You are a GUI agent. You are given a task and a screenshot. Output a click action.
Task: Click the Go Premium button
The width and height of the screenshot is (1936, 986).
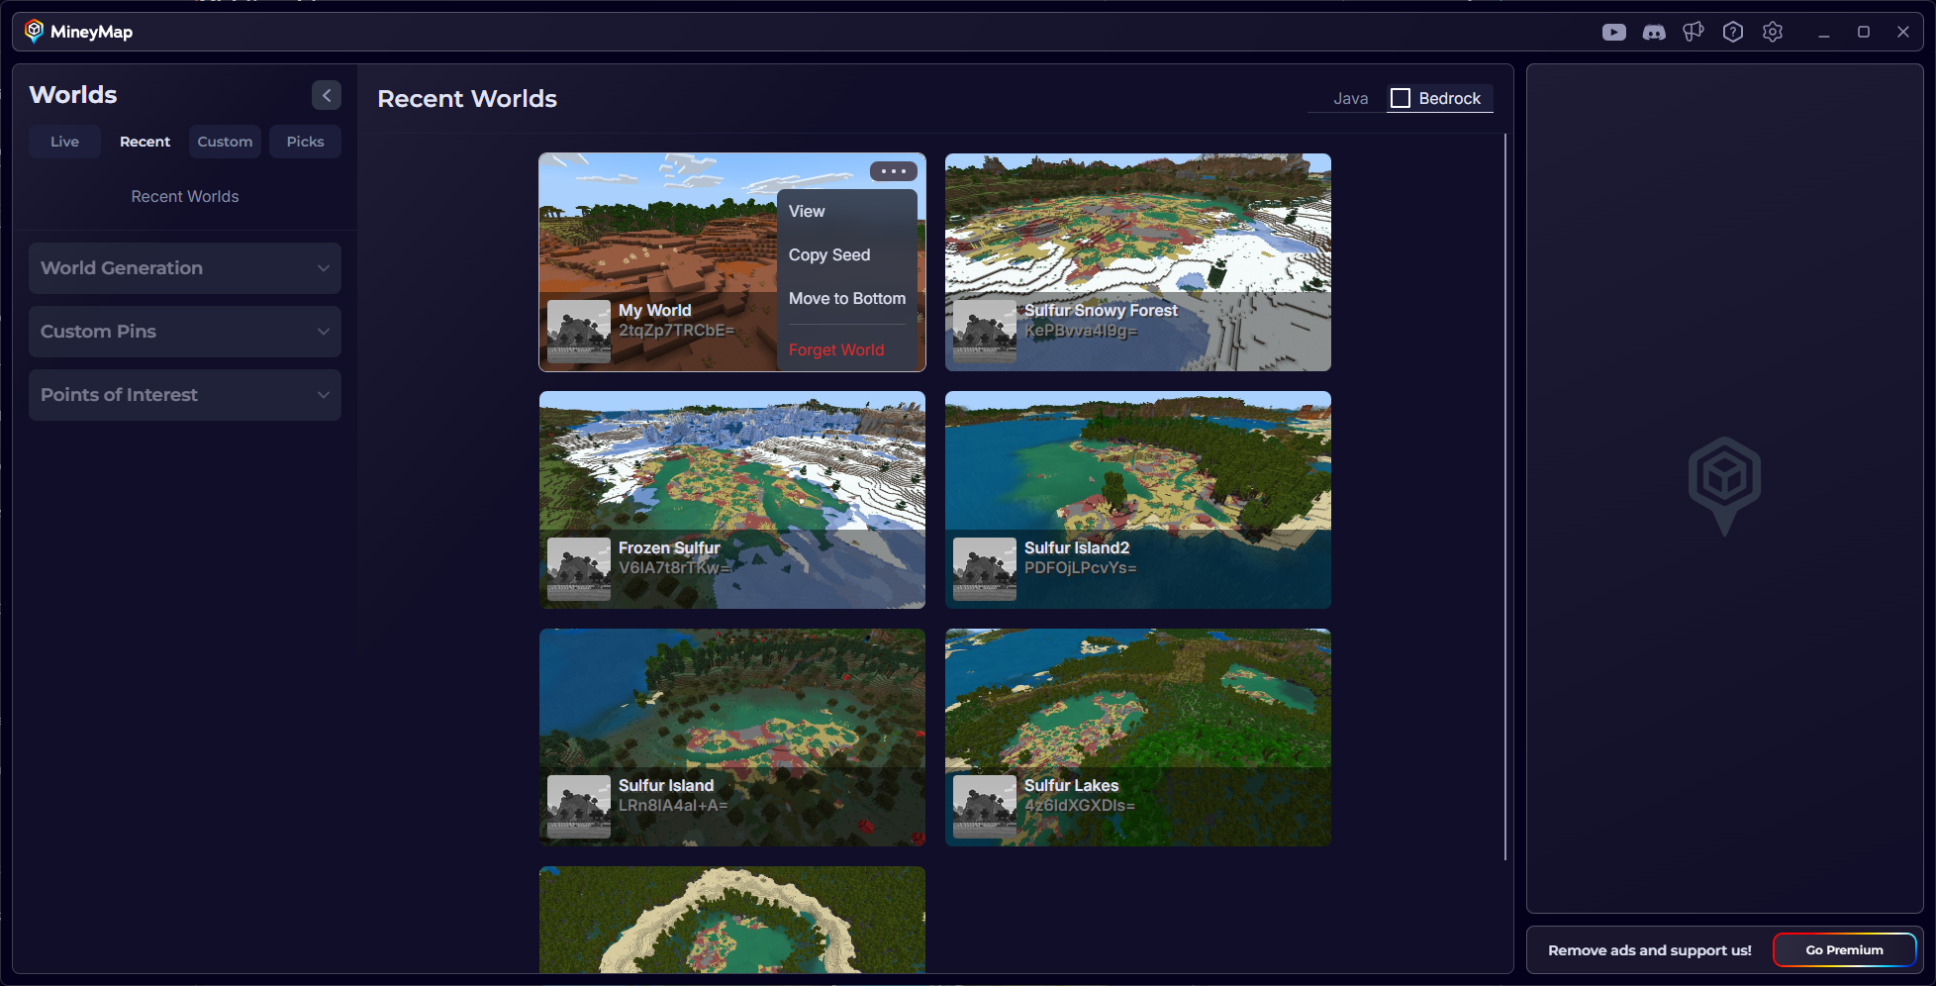click(1844, 949)
